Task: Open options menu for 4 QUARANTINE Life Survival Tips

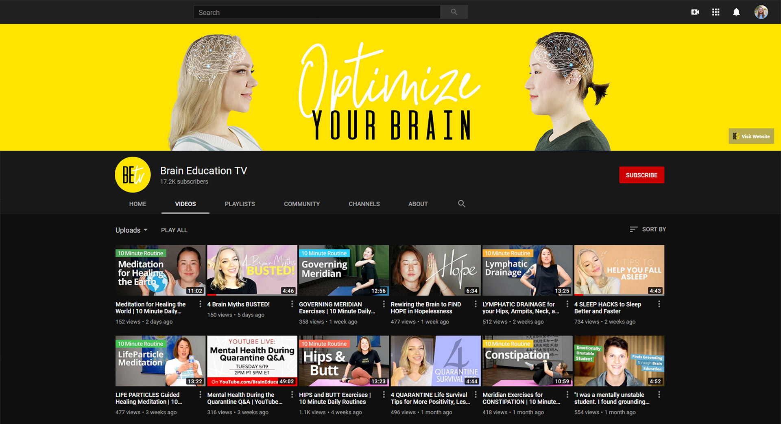Action: pyautogui.click(x=476, y=395)
